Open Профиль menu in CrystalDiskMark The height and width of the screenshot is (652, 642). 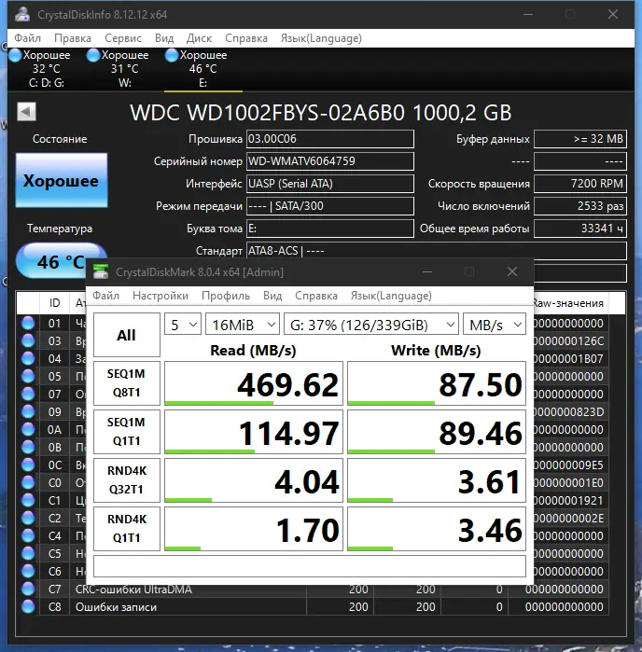click(x=226, y=296)
